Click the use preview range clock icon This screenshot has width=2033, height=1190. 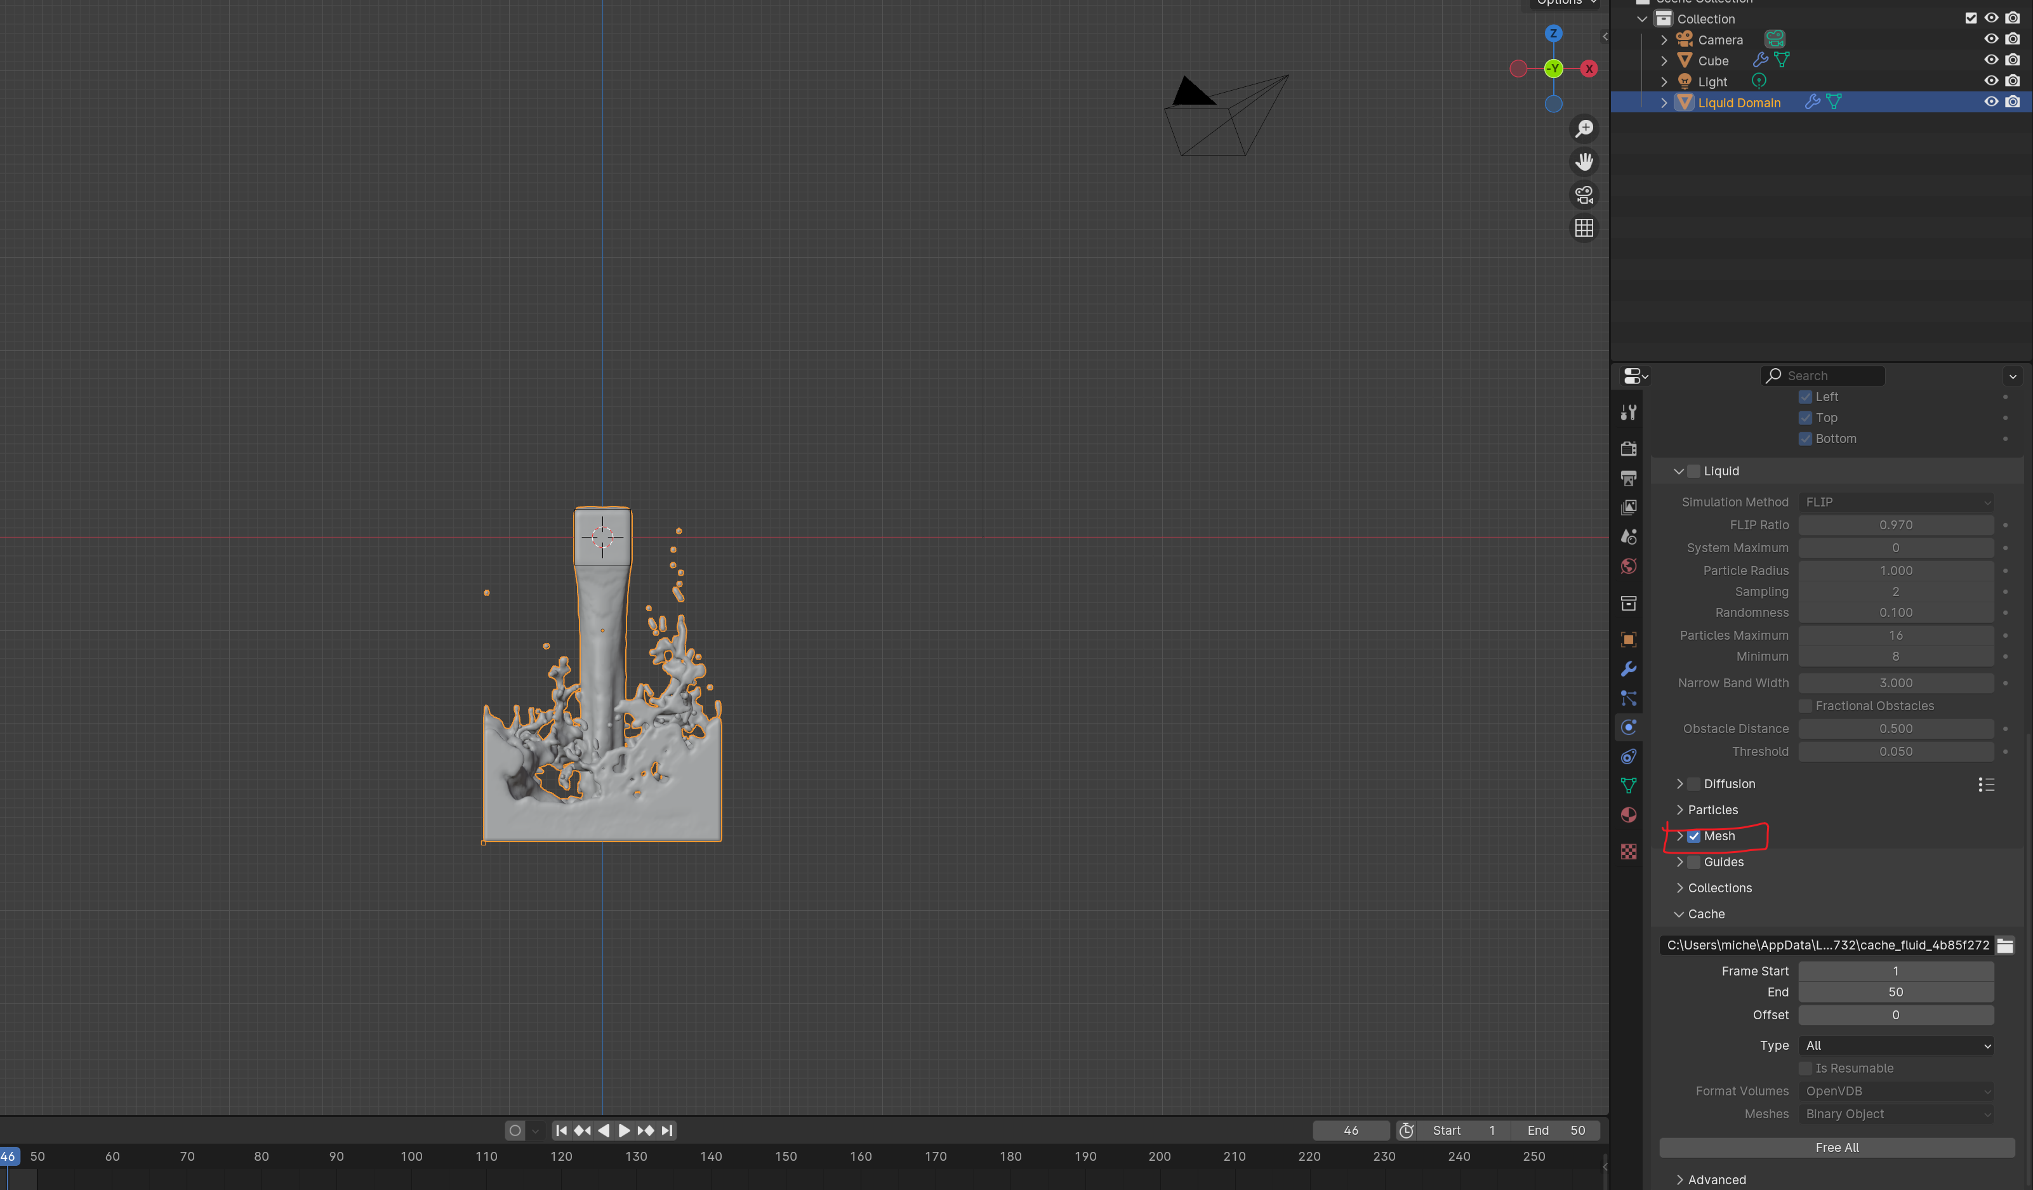pyautogui.click(x=1406, y=1130)
